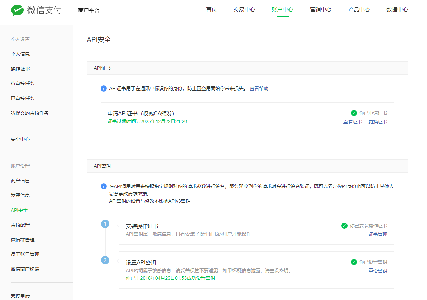The height and width of the screenshot is (300, 427).
Task: Go to 我提交的审核任务 in sidebar
Action: (30, 113)
